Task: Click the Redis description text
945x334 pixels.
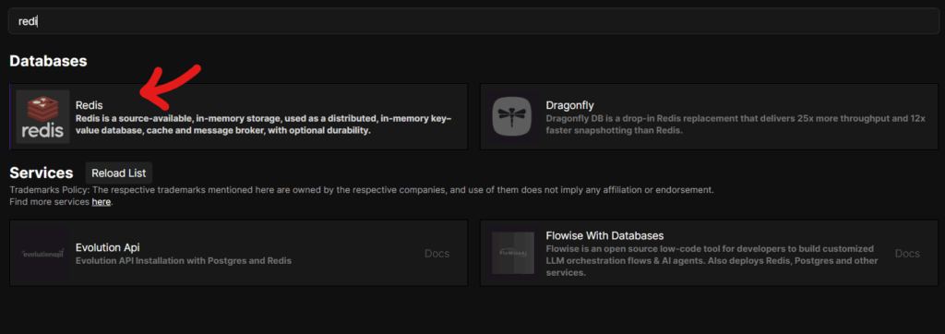Action: click(x=263, y=125)
